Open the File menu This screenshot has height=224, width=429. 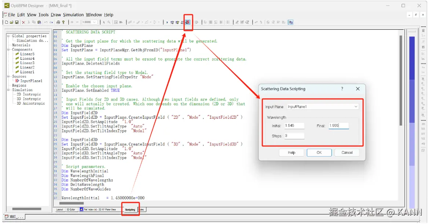tap(11, 15)
